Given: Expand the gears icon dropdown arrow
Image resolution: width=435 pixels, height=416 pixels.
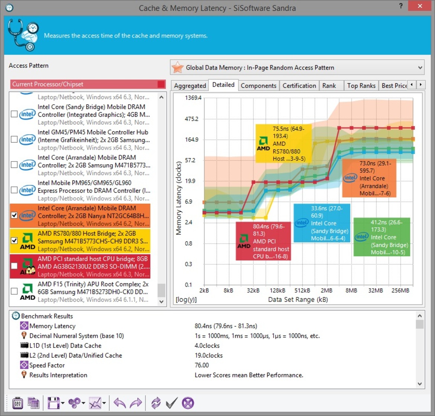Looking at the screenshot, I should [83, 403].
